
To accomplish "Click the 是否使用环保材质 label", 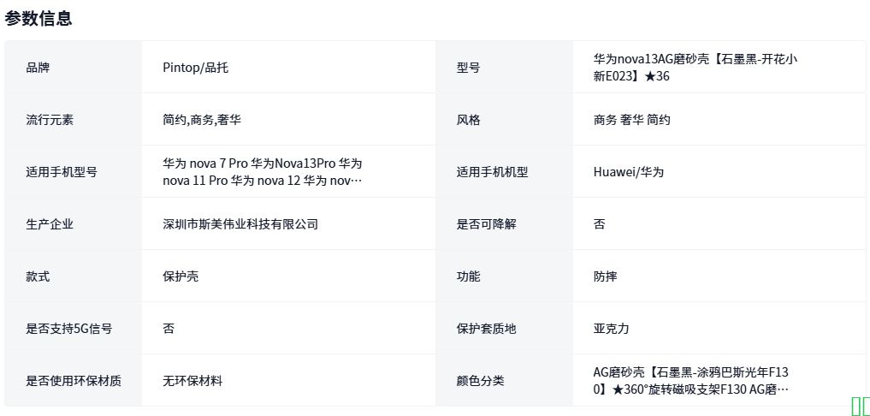I will pos(74,381).
